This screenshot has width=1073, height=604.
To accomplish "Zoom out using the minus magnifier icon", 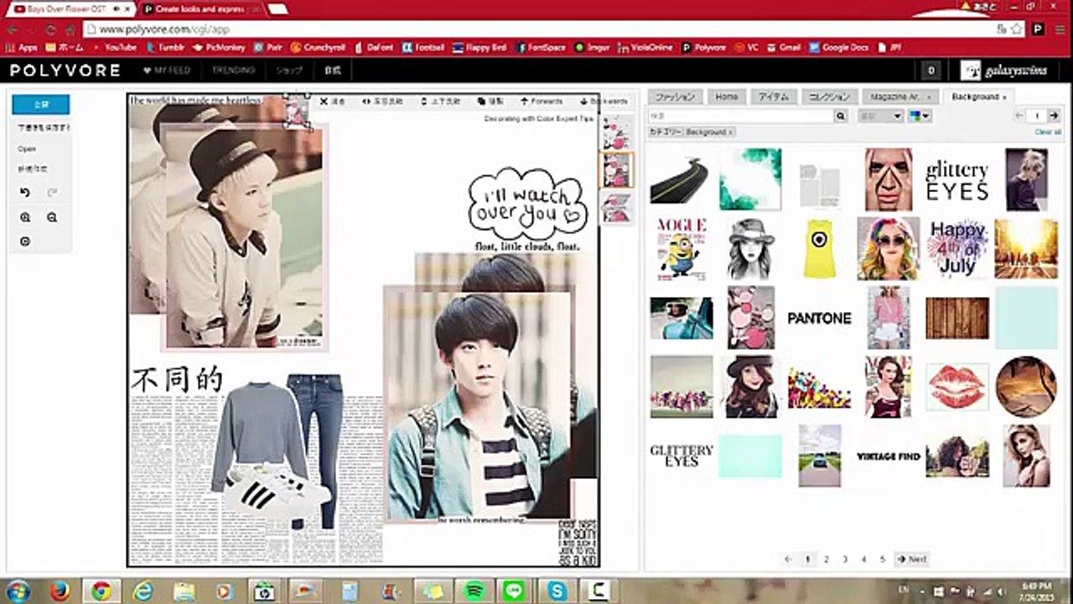I will click(52, 217).
